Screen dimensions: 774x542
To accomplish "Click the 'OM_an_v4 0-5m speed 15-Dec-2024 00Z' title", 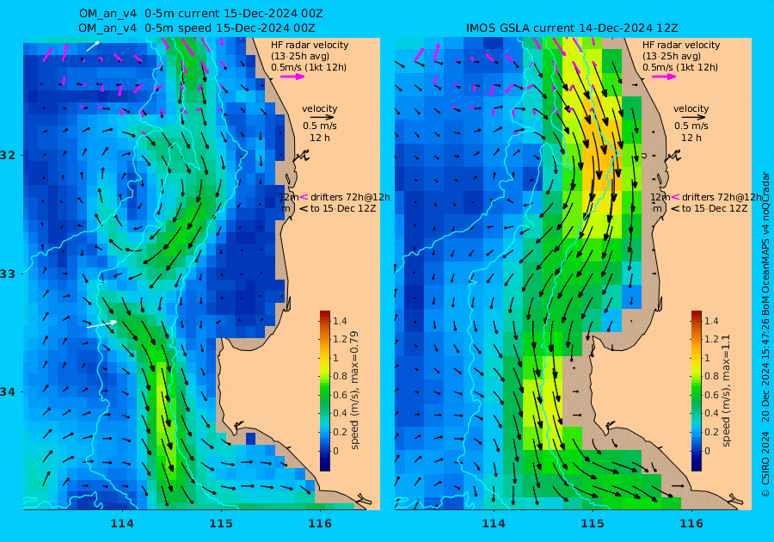I will pyautogui.click(x=196, y=28).
